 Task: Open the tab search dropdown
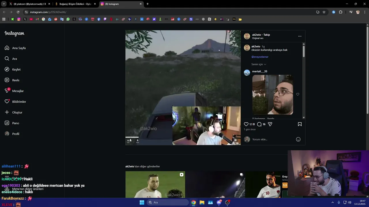pos(4,4)
